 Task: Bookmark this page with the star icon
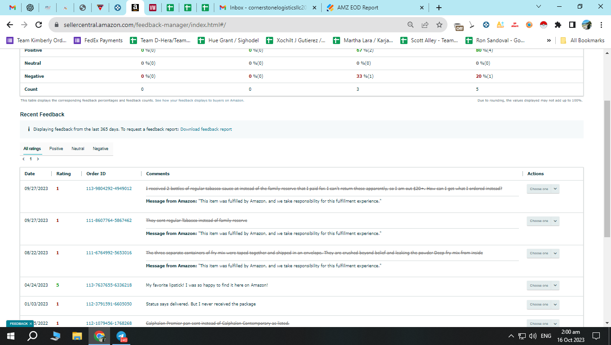[439, 25]
